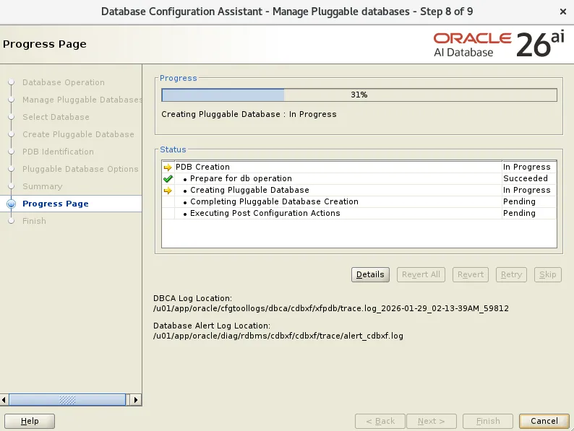This screenshot has width=574, height=431.
Task: Click the Progress Page heading
Action: coord(45,44)
